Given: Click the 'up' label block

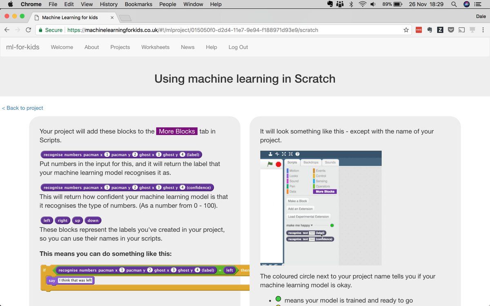Looking at the screenshot, I should point(78,220).
